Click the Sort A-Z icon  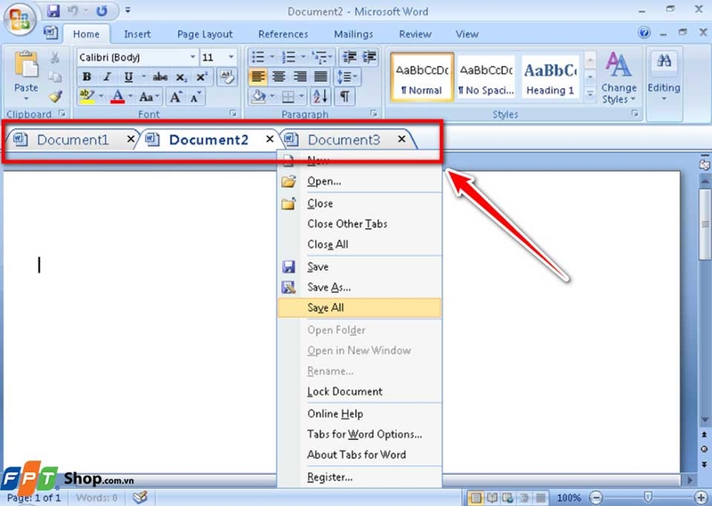point(320,96)
